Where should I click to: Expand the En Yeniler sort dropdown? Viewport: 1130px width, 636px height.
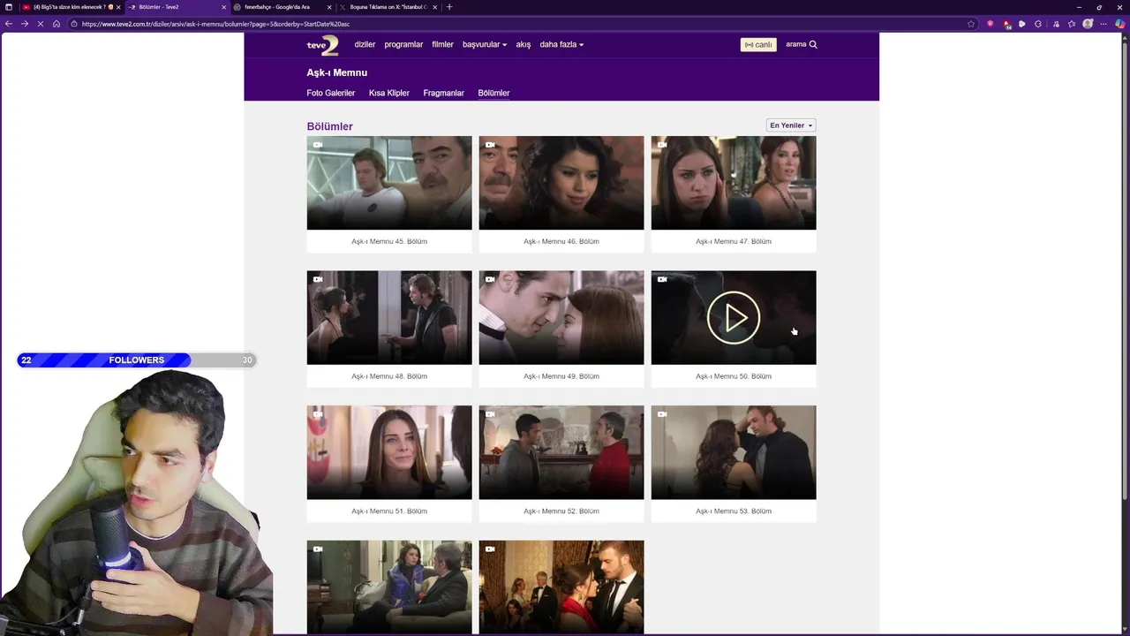(791, 125)
